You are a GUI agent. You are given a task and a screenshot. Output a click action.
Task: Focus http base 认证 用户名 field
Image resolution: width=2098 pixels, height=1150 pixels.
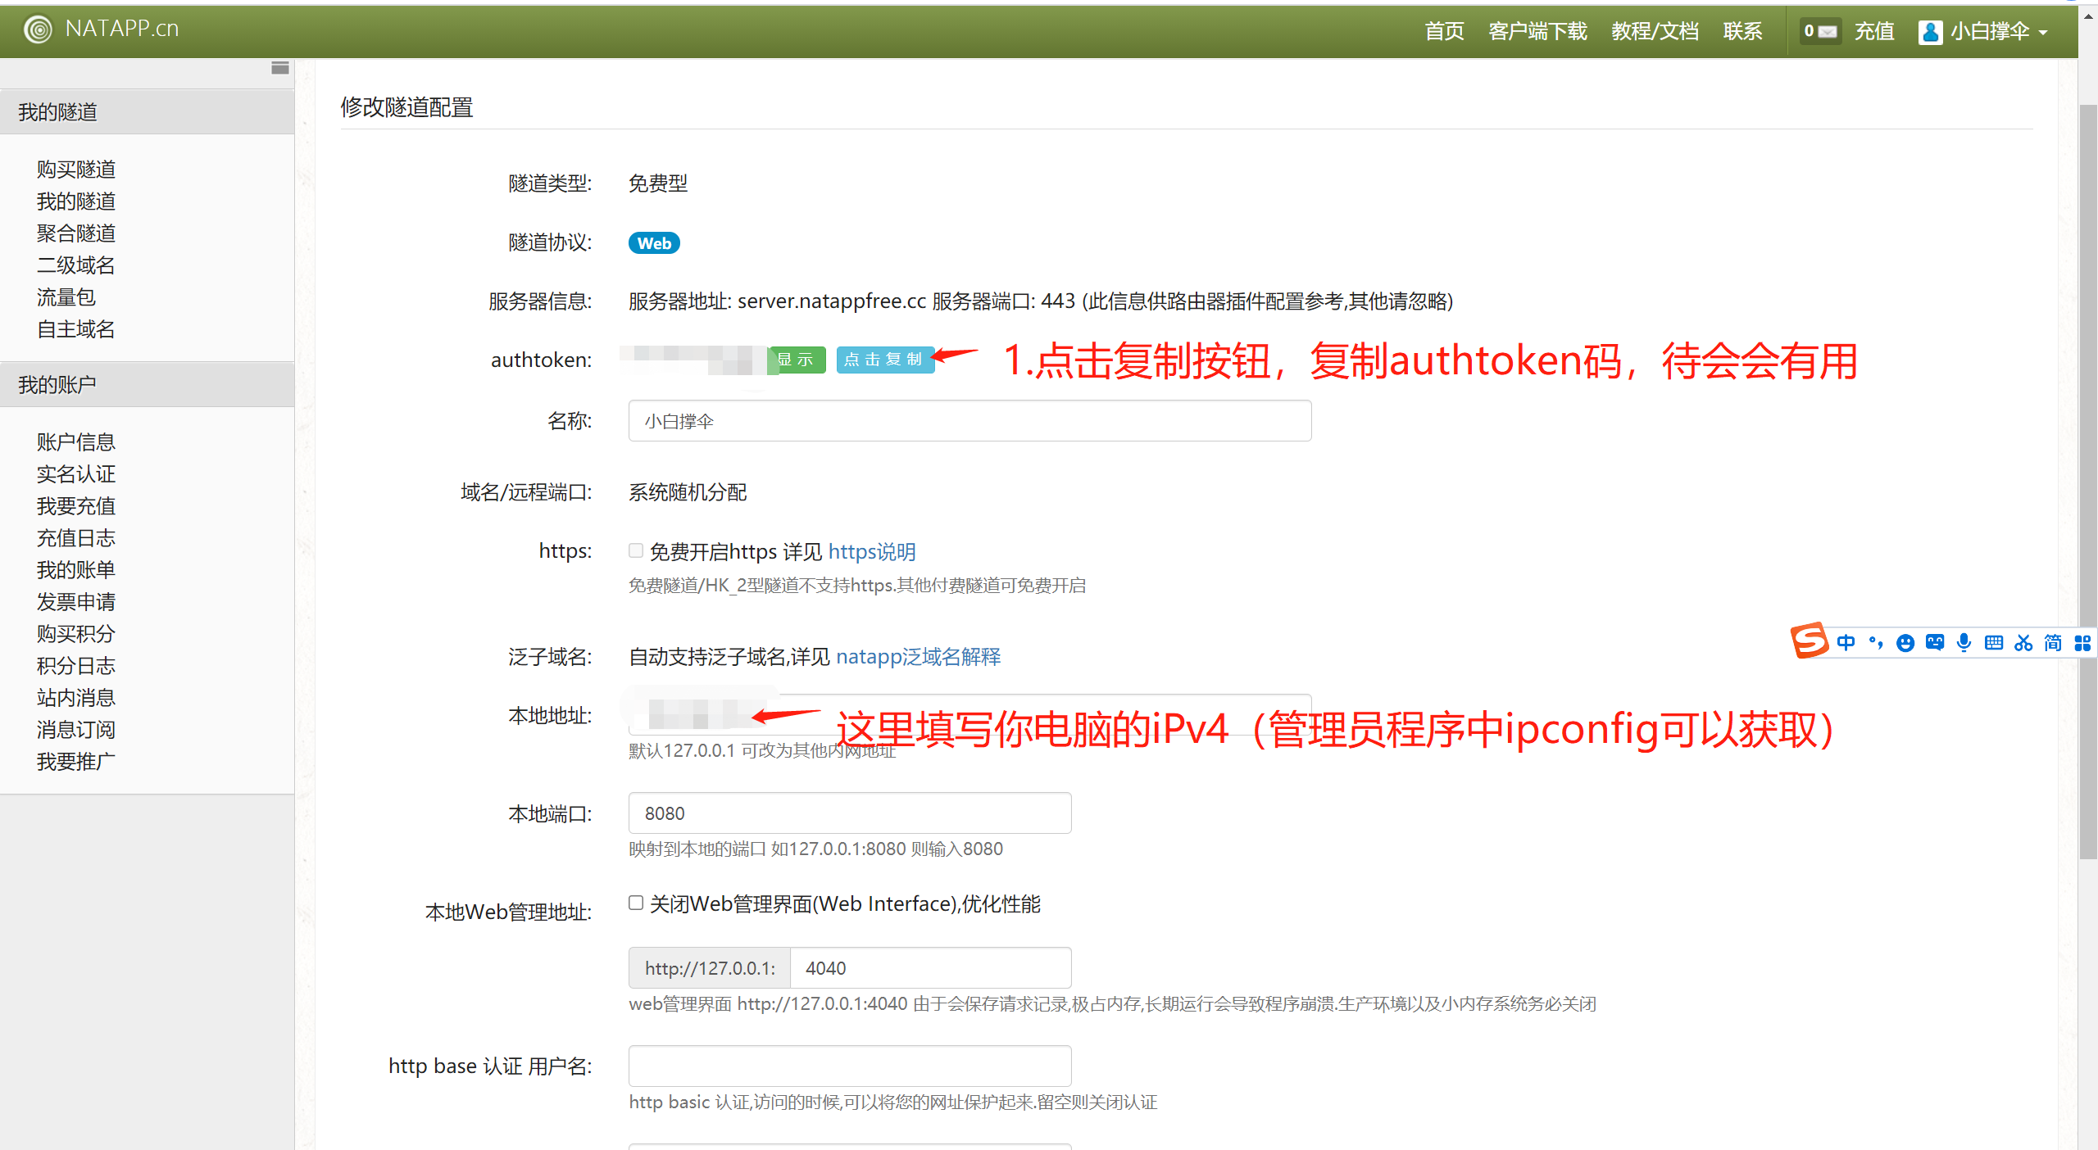point(850,1066)
